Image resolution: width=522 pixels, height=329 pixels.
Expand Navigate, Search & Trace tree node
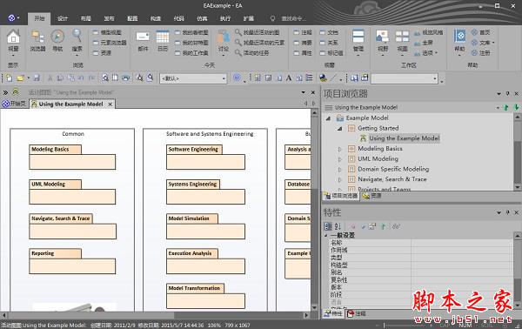(x=339, y=179)
